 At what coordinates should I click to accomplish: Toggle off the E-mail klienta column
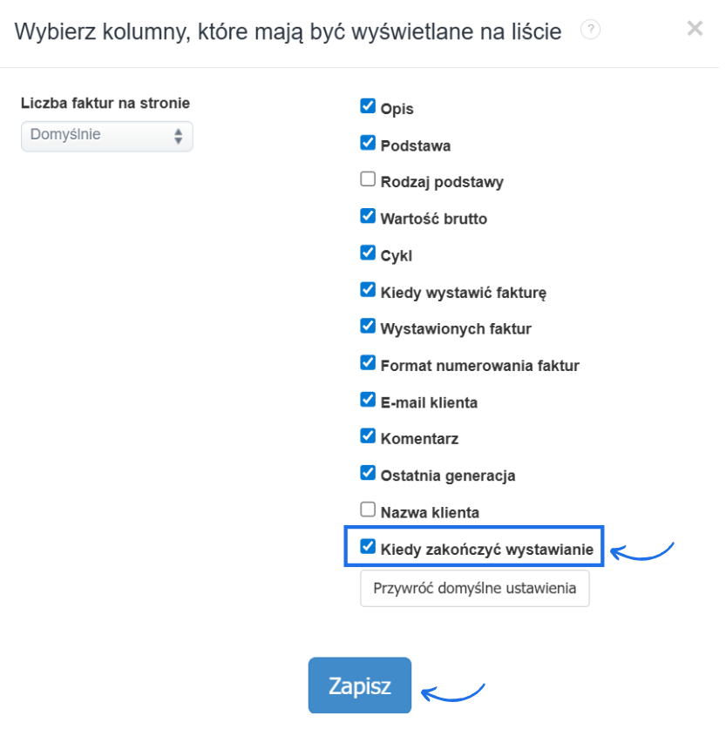pos(368,399)
